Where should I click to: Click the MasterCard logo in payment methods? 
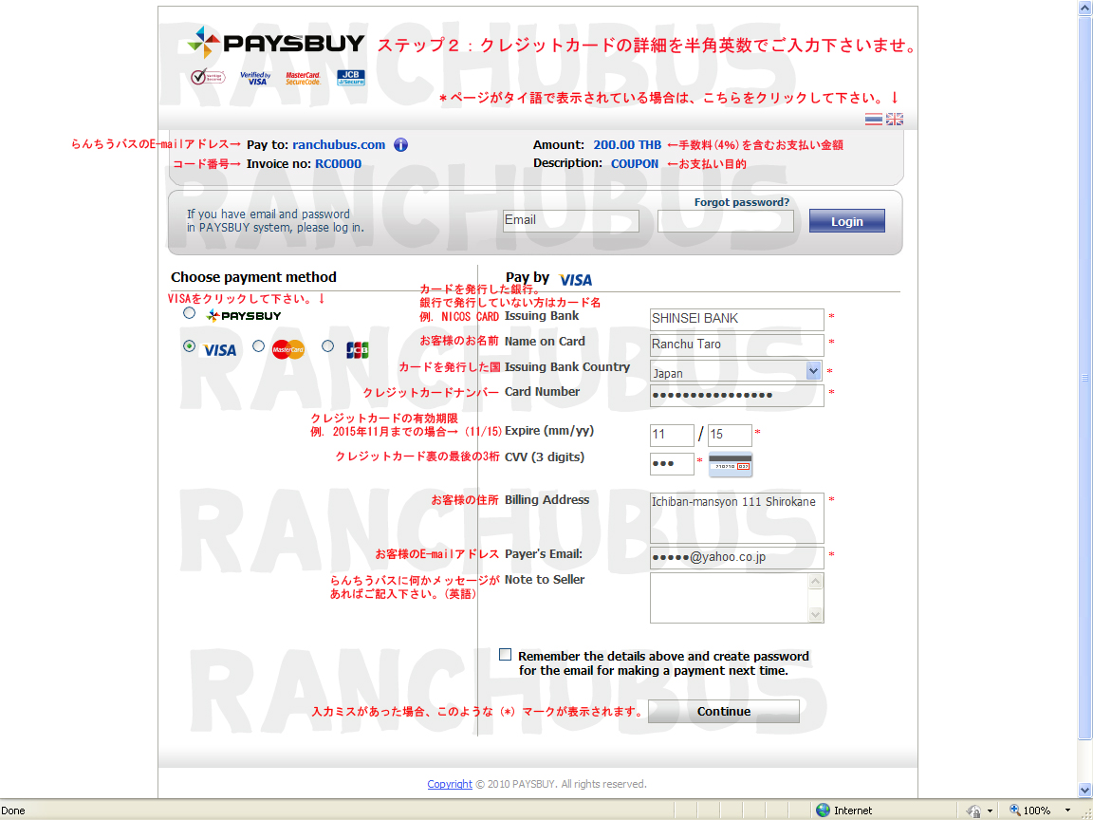(x=287, y=349)
